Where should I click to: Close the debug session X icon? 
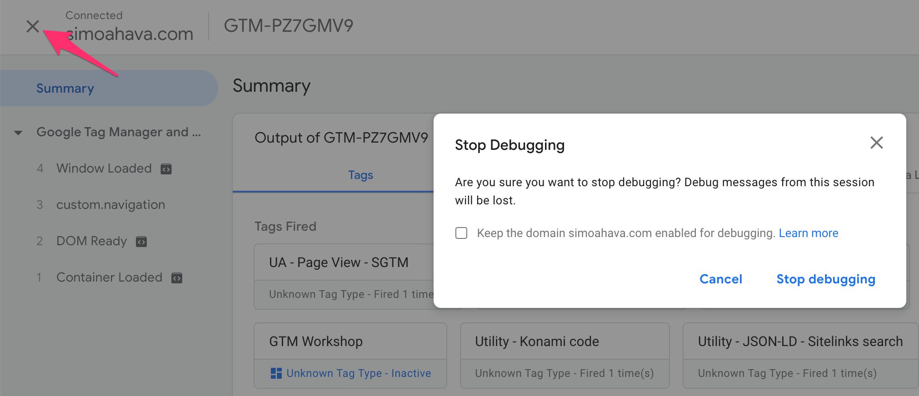pos(33,26)
